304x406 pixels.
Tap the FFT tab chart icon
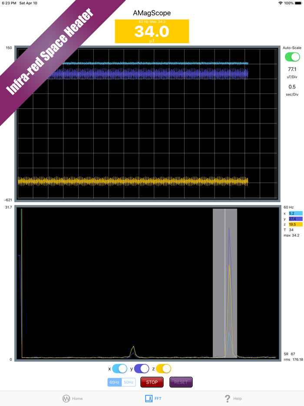pyautogui.click(x=149, y=399)
